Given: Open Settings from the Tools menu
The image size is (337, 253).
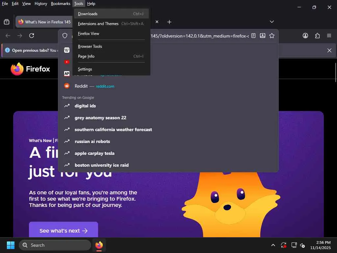Looking at the screenshot, I should [111, 69].
